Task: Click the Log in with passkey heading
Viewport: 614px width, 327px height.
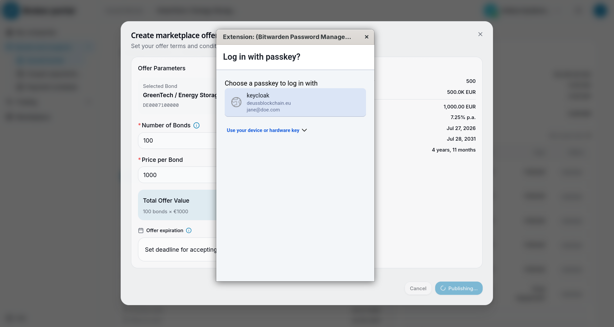Action: point(262,57)
